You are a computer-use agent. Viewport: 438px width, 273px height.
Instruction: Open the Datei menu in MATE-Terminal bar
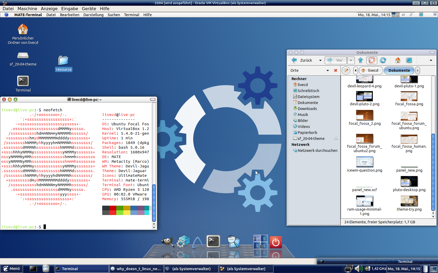(x=51, y=15)
